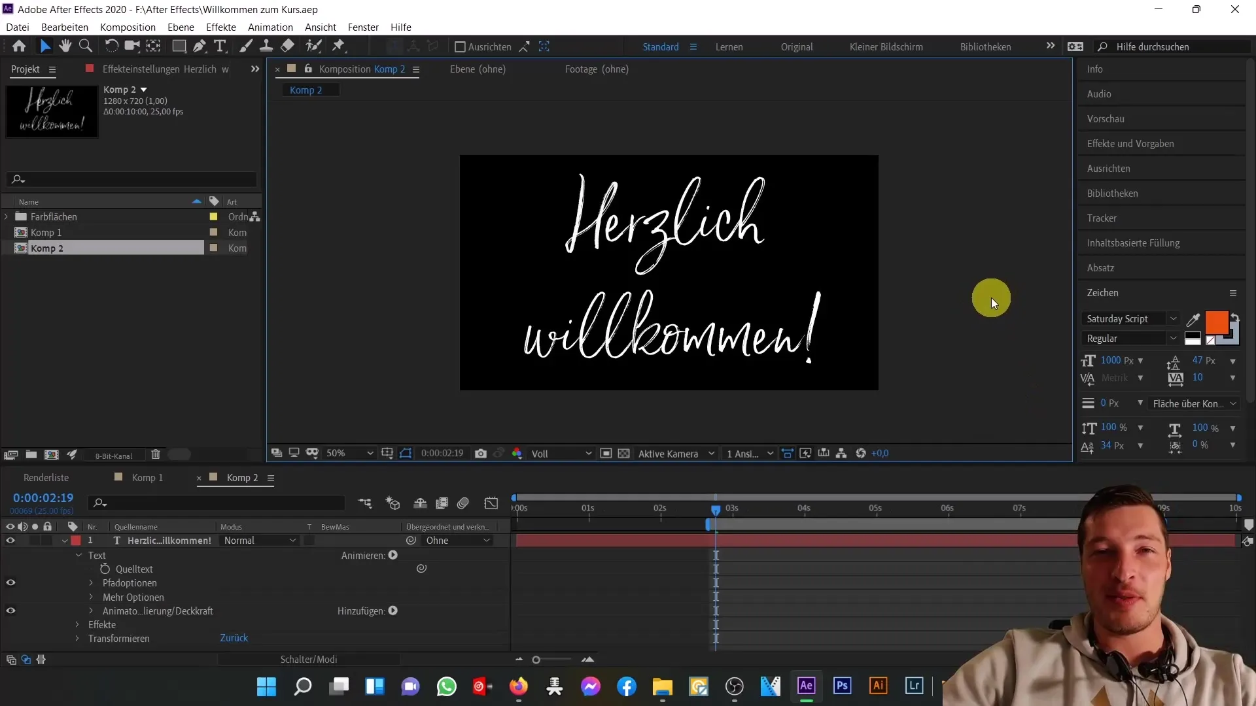Click the timeline zoom slider
This screenshot has height=706, width=1256.
[x=536, y=660]
